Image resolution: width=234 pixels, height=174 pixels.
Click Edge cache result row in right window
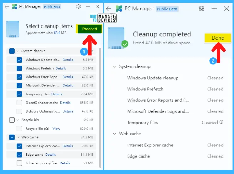175,156
